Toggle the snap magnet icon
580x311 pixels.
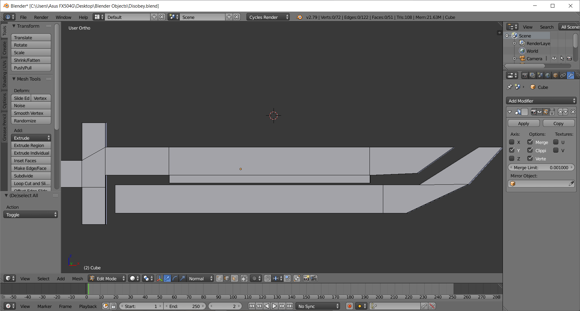[x=267, y=278]
